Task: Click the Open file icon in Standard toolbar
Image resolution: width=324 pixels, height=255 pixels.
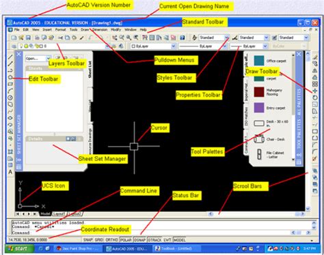Action: coord(21,37)
